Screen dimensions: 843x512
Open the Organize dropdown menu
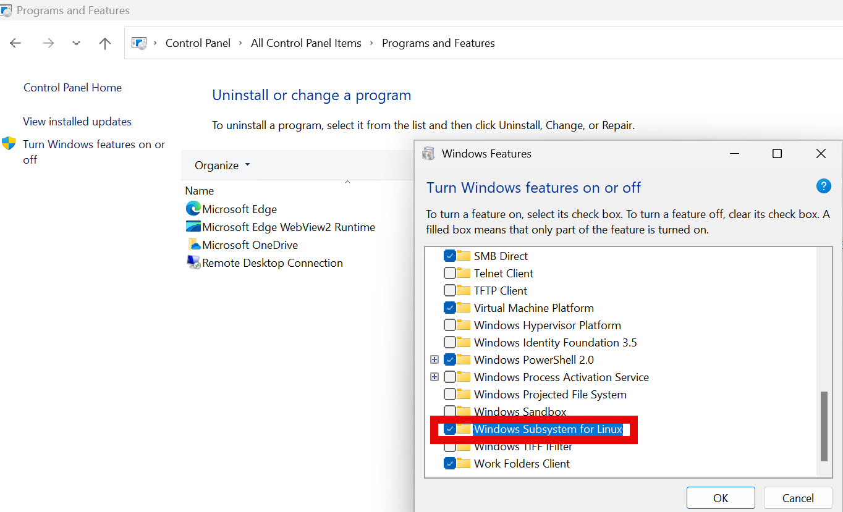pos(222,165)
